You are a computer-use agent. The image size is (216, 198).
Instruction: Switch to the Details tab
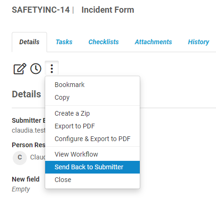(x=29, y=42)
